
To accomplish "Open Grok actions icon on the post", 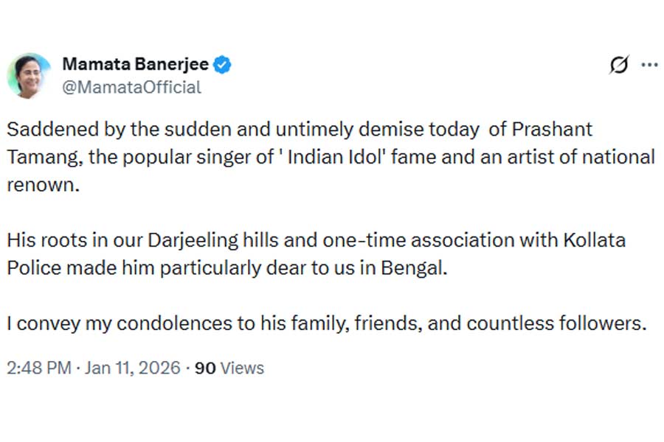I will click(x=619, y=66).
